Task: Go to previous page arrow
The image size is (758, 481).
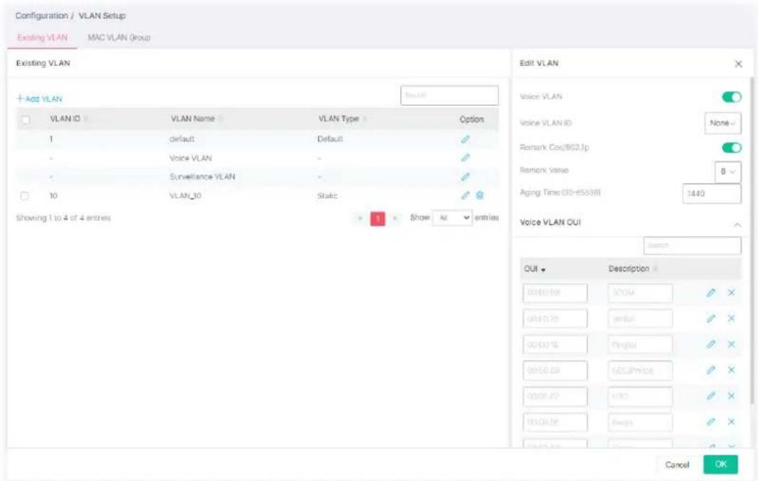Action: pos(360,219)
